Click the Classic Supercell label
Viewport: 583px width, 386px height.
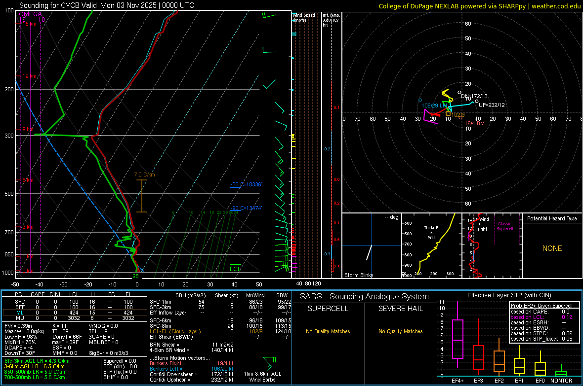coord(505,226)
